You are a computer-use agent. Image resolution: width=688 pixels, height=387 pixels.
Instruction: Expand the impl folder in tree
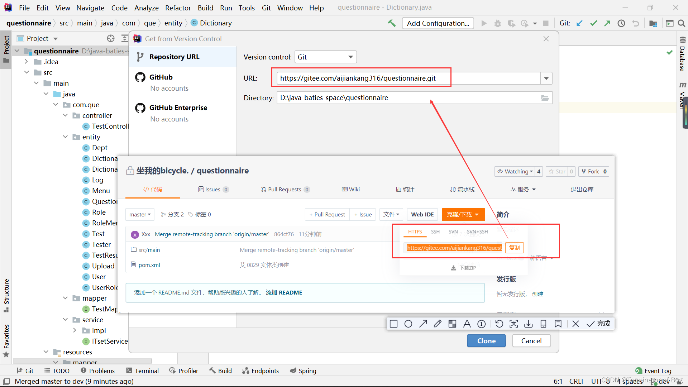pos(75,330)
